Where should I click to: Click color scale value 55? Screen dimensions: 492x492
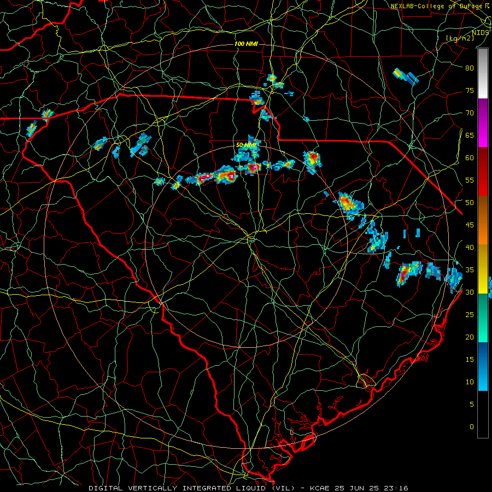[x=470, y=180]
